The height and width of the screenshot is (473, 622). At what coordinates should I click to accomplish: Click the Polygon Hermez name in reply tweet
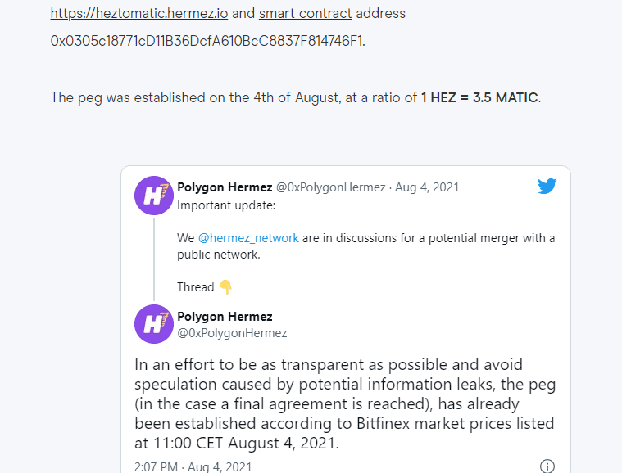tap(225, 317)
